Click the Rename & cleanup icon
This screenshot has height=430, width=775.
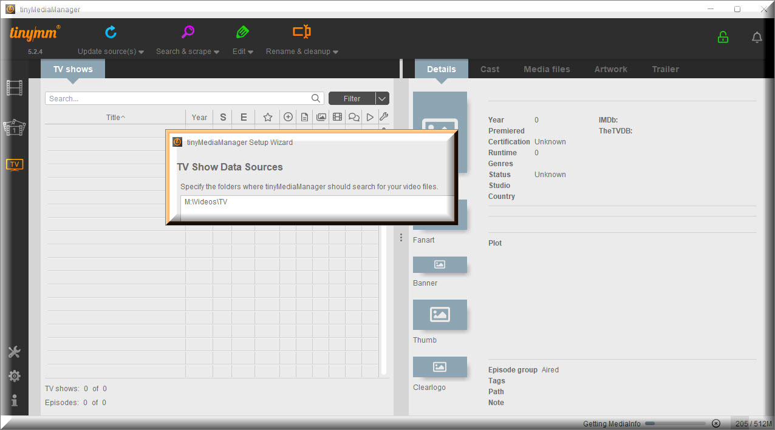(302, 32)
